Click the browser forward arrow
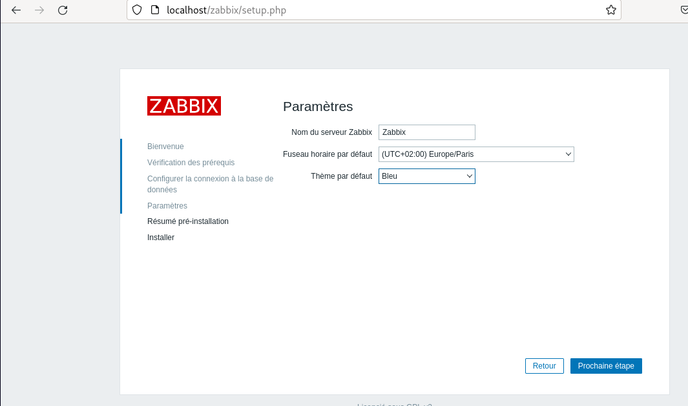688x406 pixels. pos(39,10)
